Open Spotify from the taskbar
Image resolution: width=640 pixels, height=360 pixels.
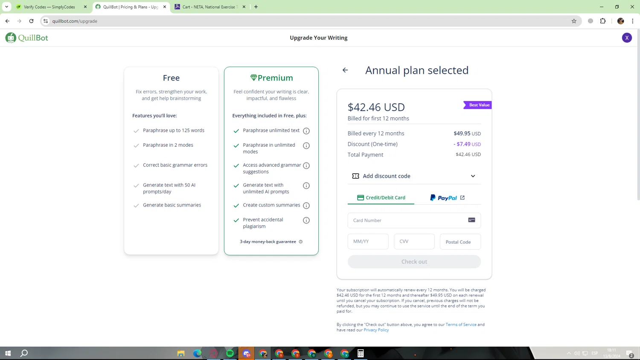(x=230, y=353)
